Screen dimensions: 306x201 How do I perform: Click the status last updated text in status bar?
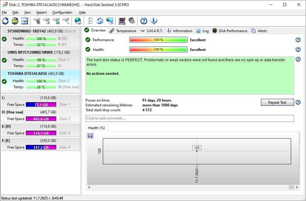pos(32,198)
